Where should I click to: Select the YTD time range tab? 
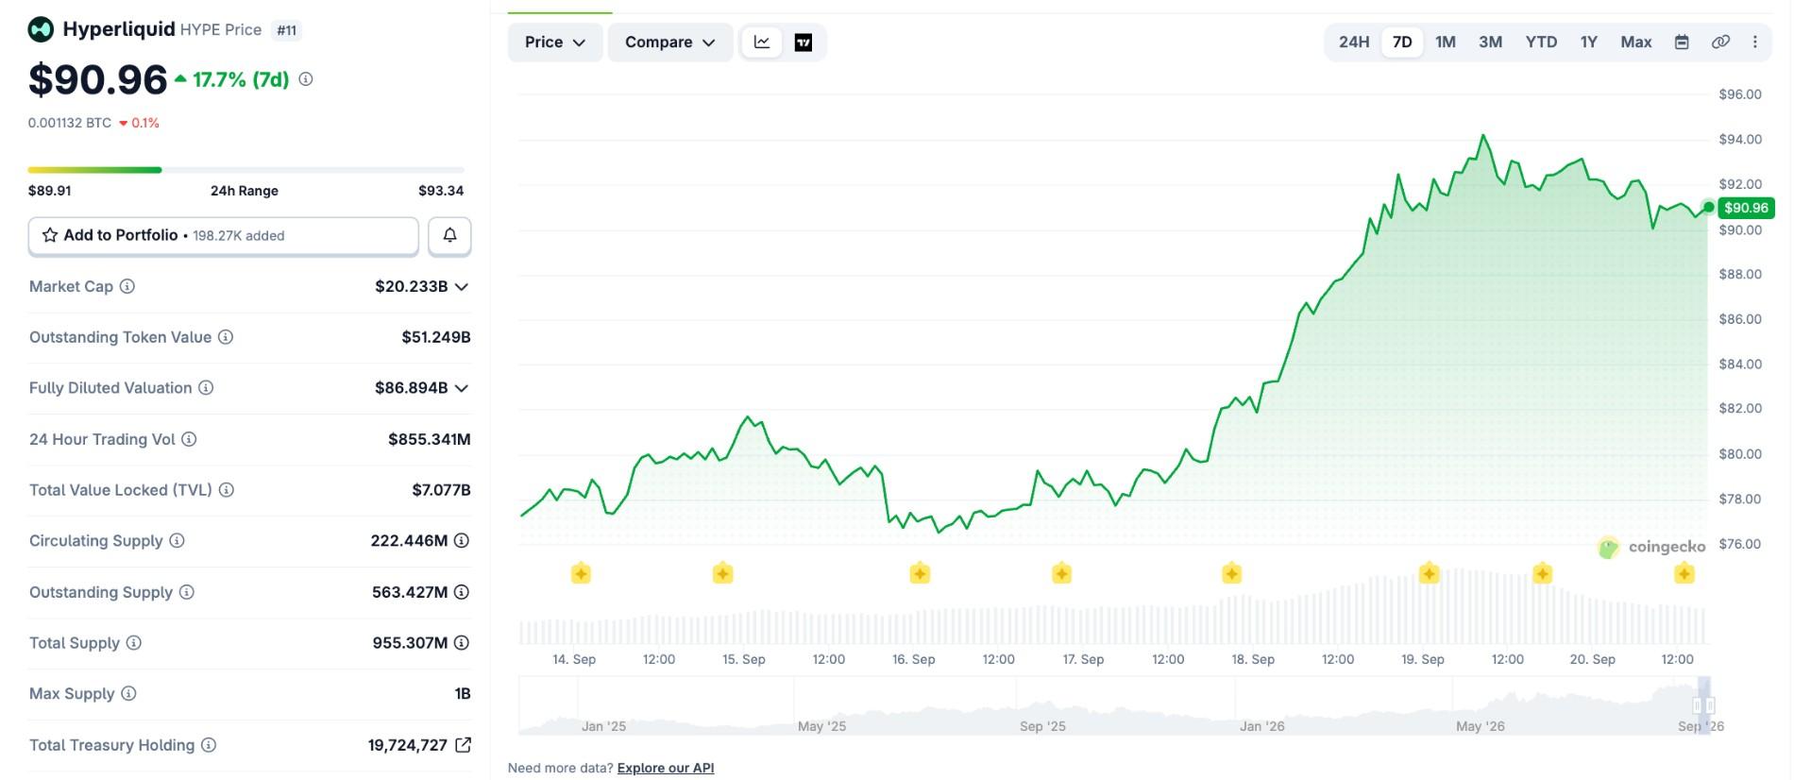point(1541,42)
